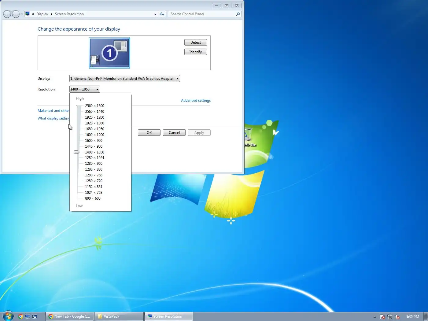Choose 1440 × 900 resolution

(x=94, y=146)
